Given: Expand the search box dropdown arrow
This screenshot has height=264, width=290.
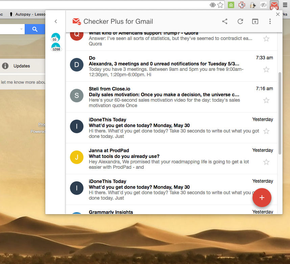Looking at the screenshot, I should 21,29.
